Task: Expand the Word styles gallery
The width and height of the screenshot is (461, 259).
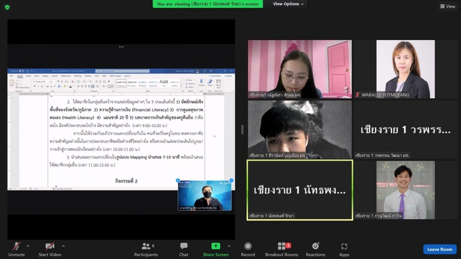Action: coord(181,86)
